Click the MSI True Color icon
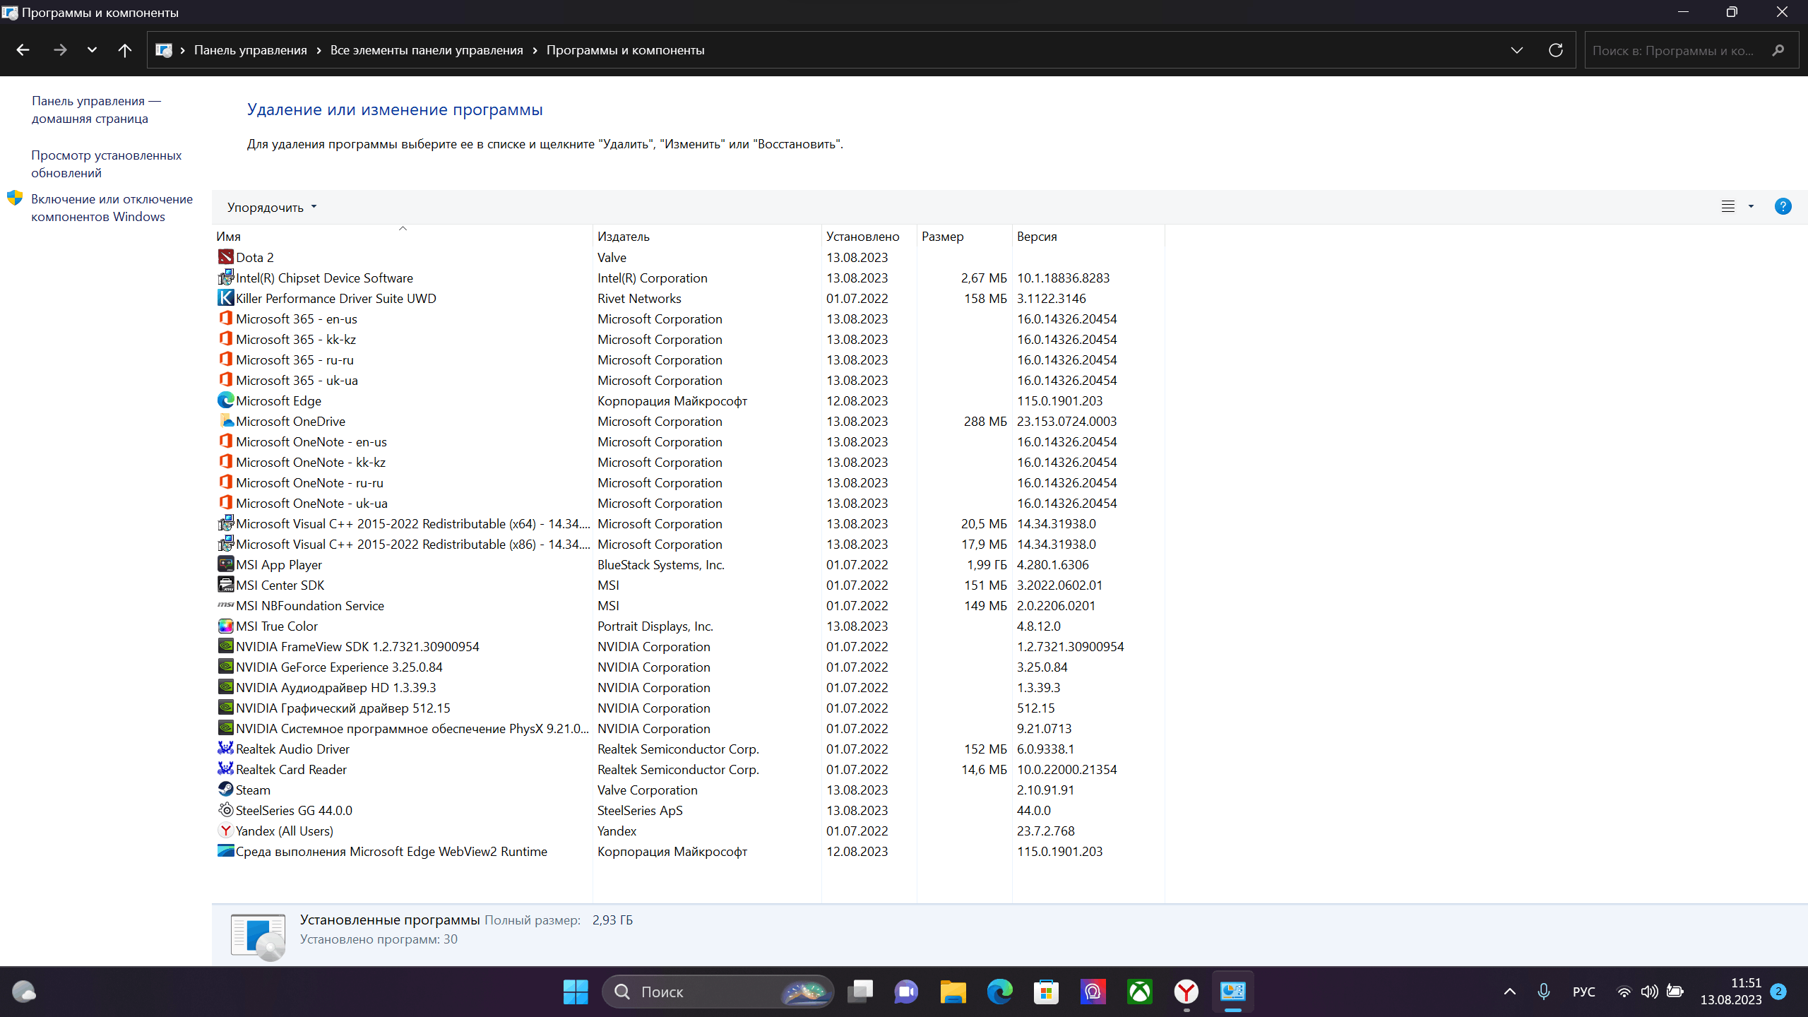 [x=225, y=626]
